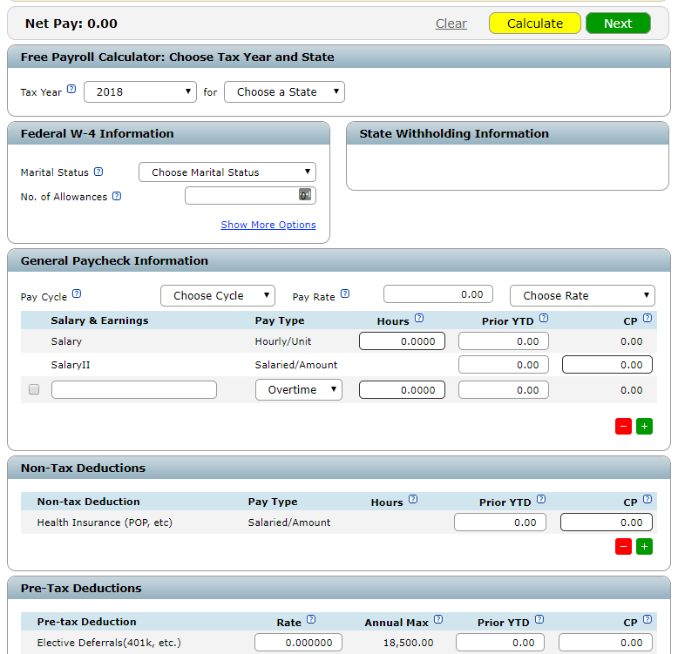Open the Overtime pay type dropdown
The image size is (678, 654).
[299, 389]
